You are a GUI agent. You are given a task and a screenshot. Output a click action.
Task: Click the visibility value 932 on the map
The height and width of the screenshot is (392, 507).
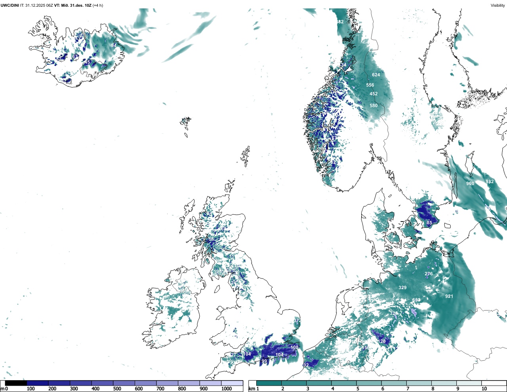pyautogui.click(x=490, y=182)
